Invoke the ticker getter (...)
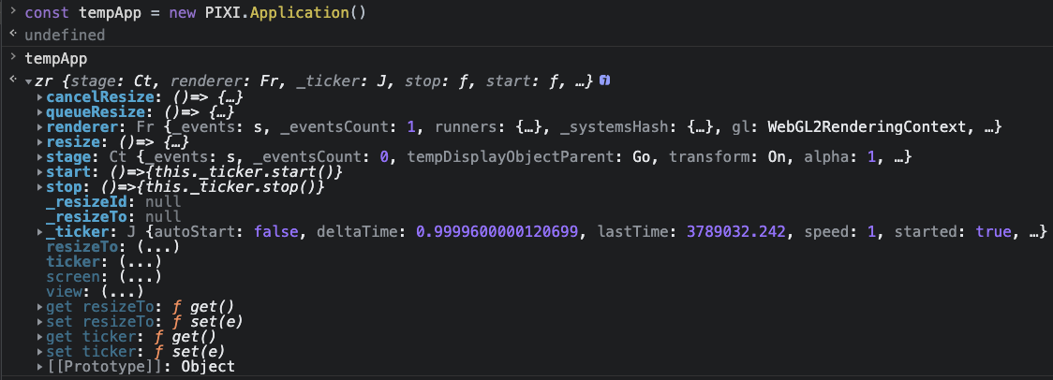 [141, 262]
